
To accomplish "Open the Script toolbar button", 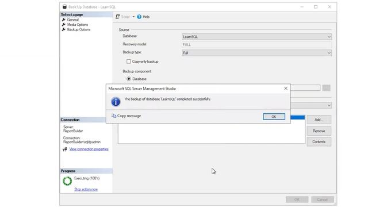I will 122,17.
